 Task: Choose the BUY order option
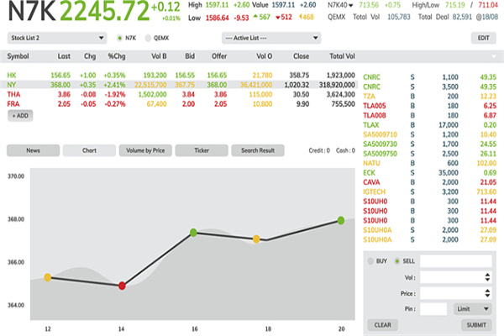click(373, 261)
